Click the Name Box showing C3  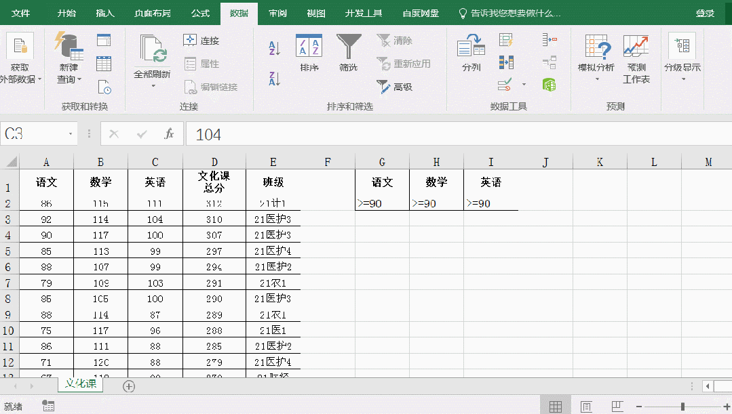point(34,134)
